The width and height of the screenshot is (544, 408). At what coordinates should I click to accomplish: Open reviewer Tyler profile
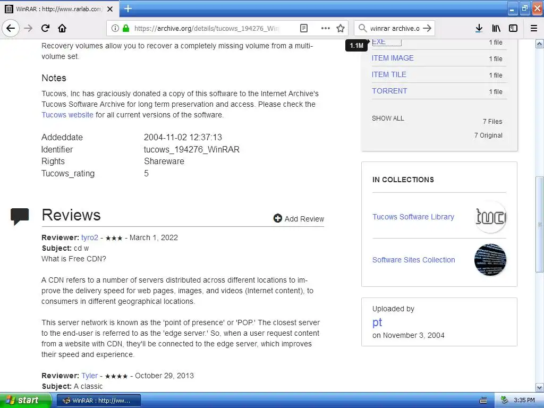89,376
